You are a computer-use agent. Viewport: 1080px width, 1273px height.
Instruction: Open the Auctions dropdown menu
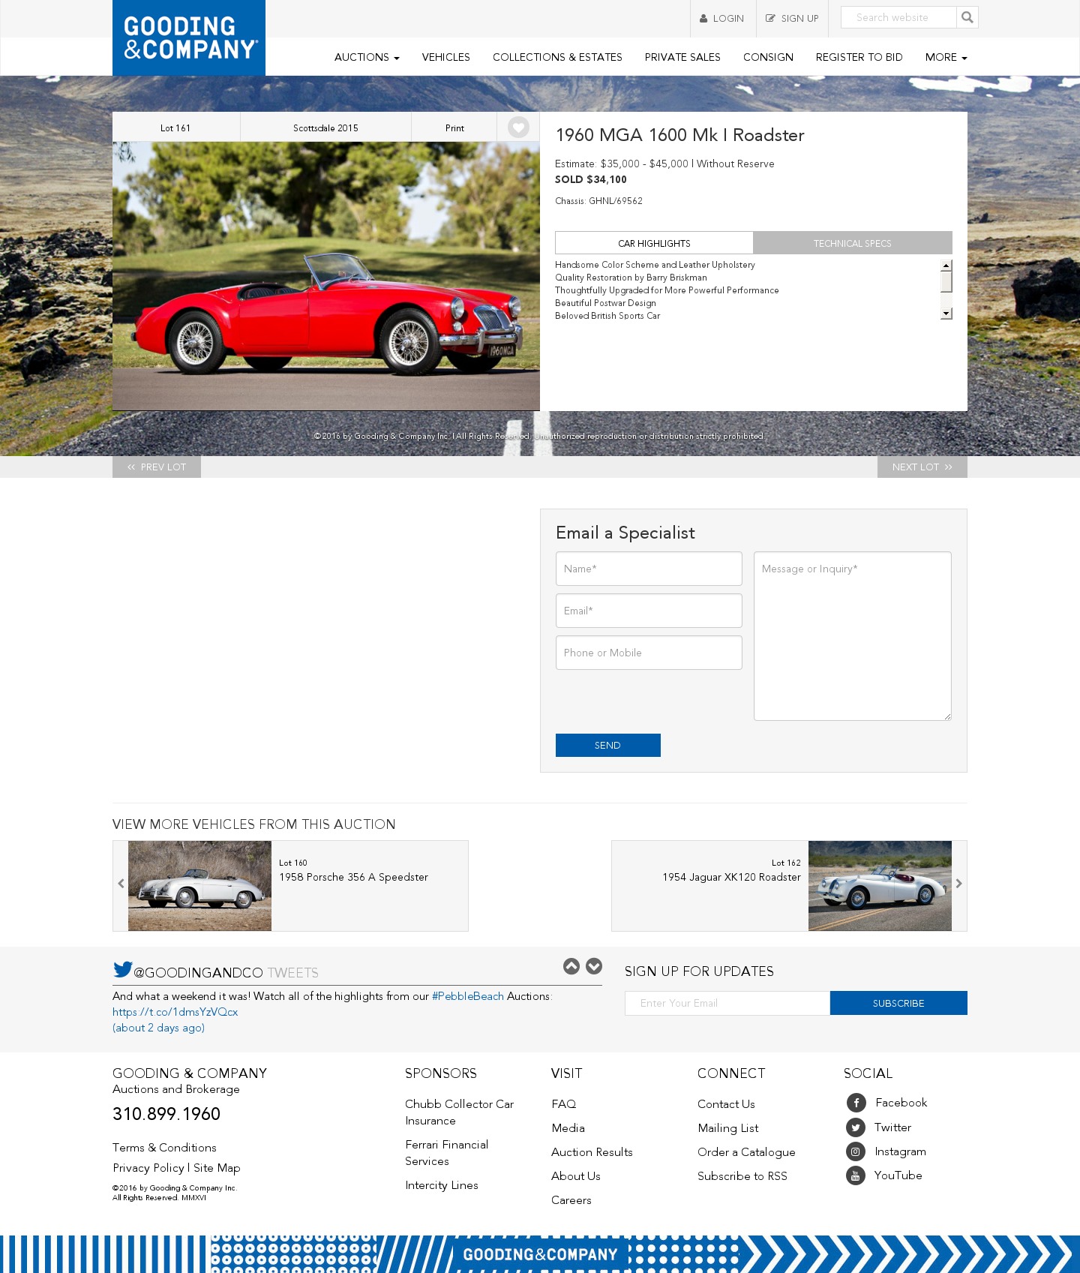click(367, 57)
